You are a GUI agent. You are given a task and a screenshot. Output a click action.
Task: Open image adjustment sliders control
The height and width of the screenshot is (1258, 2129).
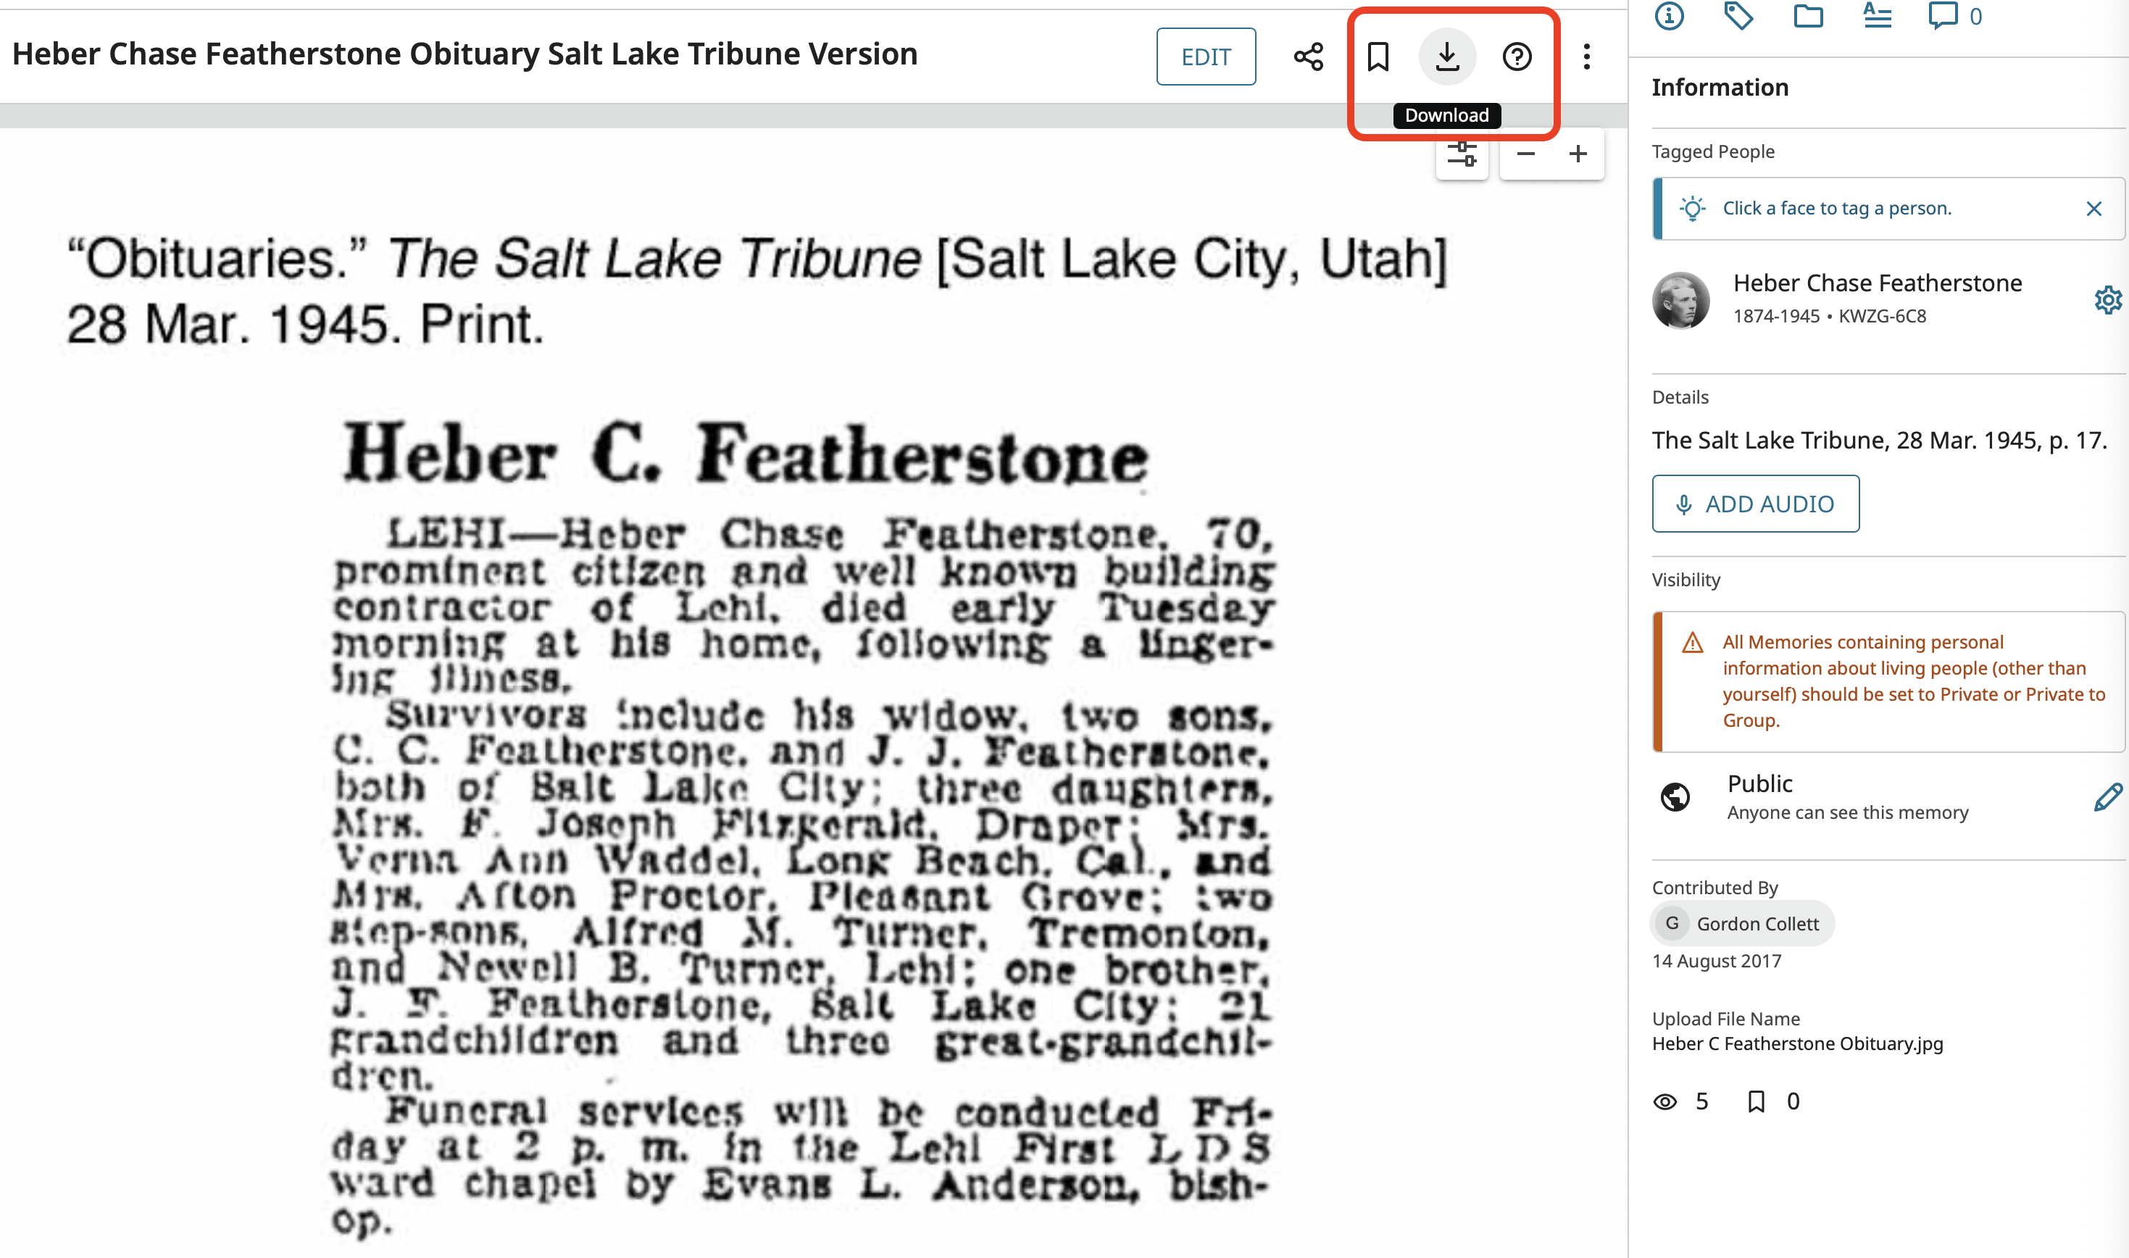coord(1462,154)
